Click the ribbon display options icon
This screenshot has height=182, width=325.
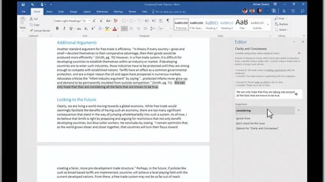[275, 4]
